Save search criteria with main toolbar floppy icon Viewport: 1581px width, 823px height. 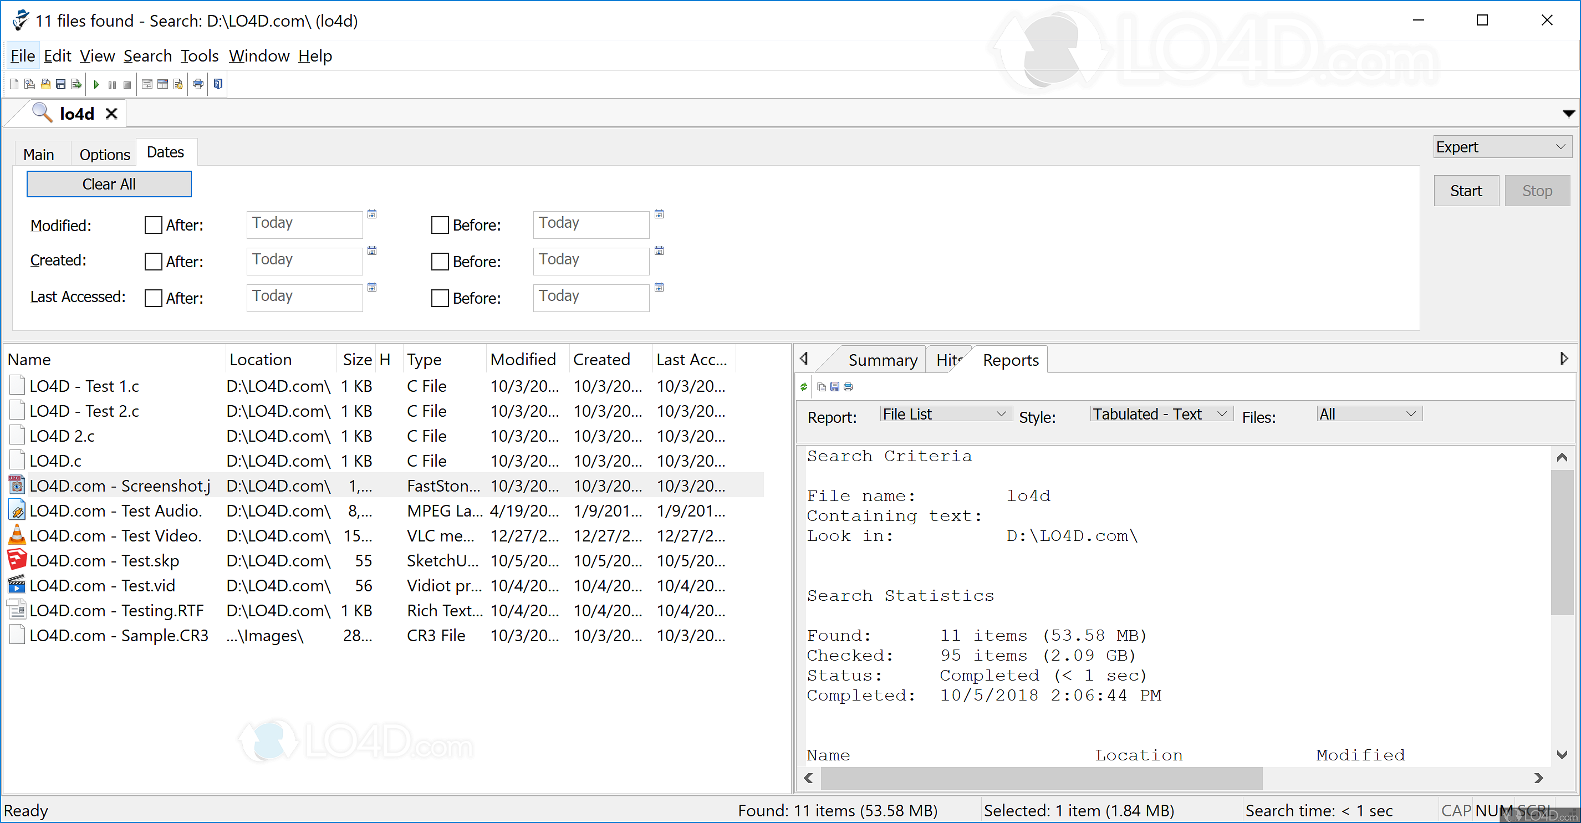(x=61, y=84)
